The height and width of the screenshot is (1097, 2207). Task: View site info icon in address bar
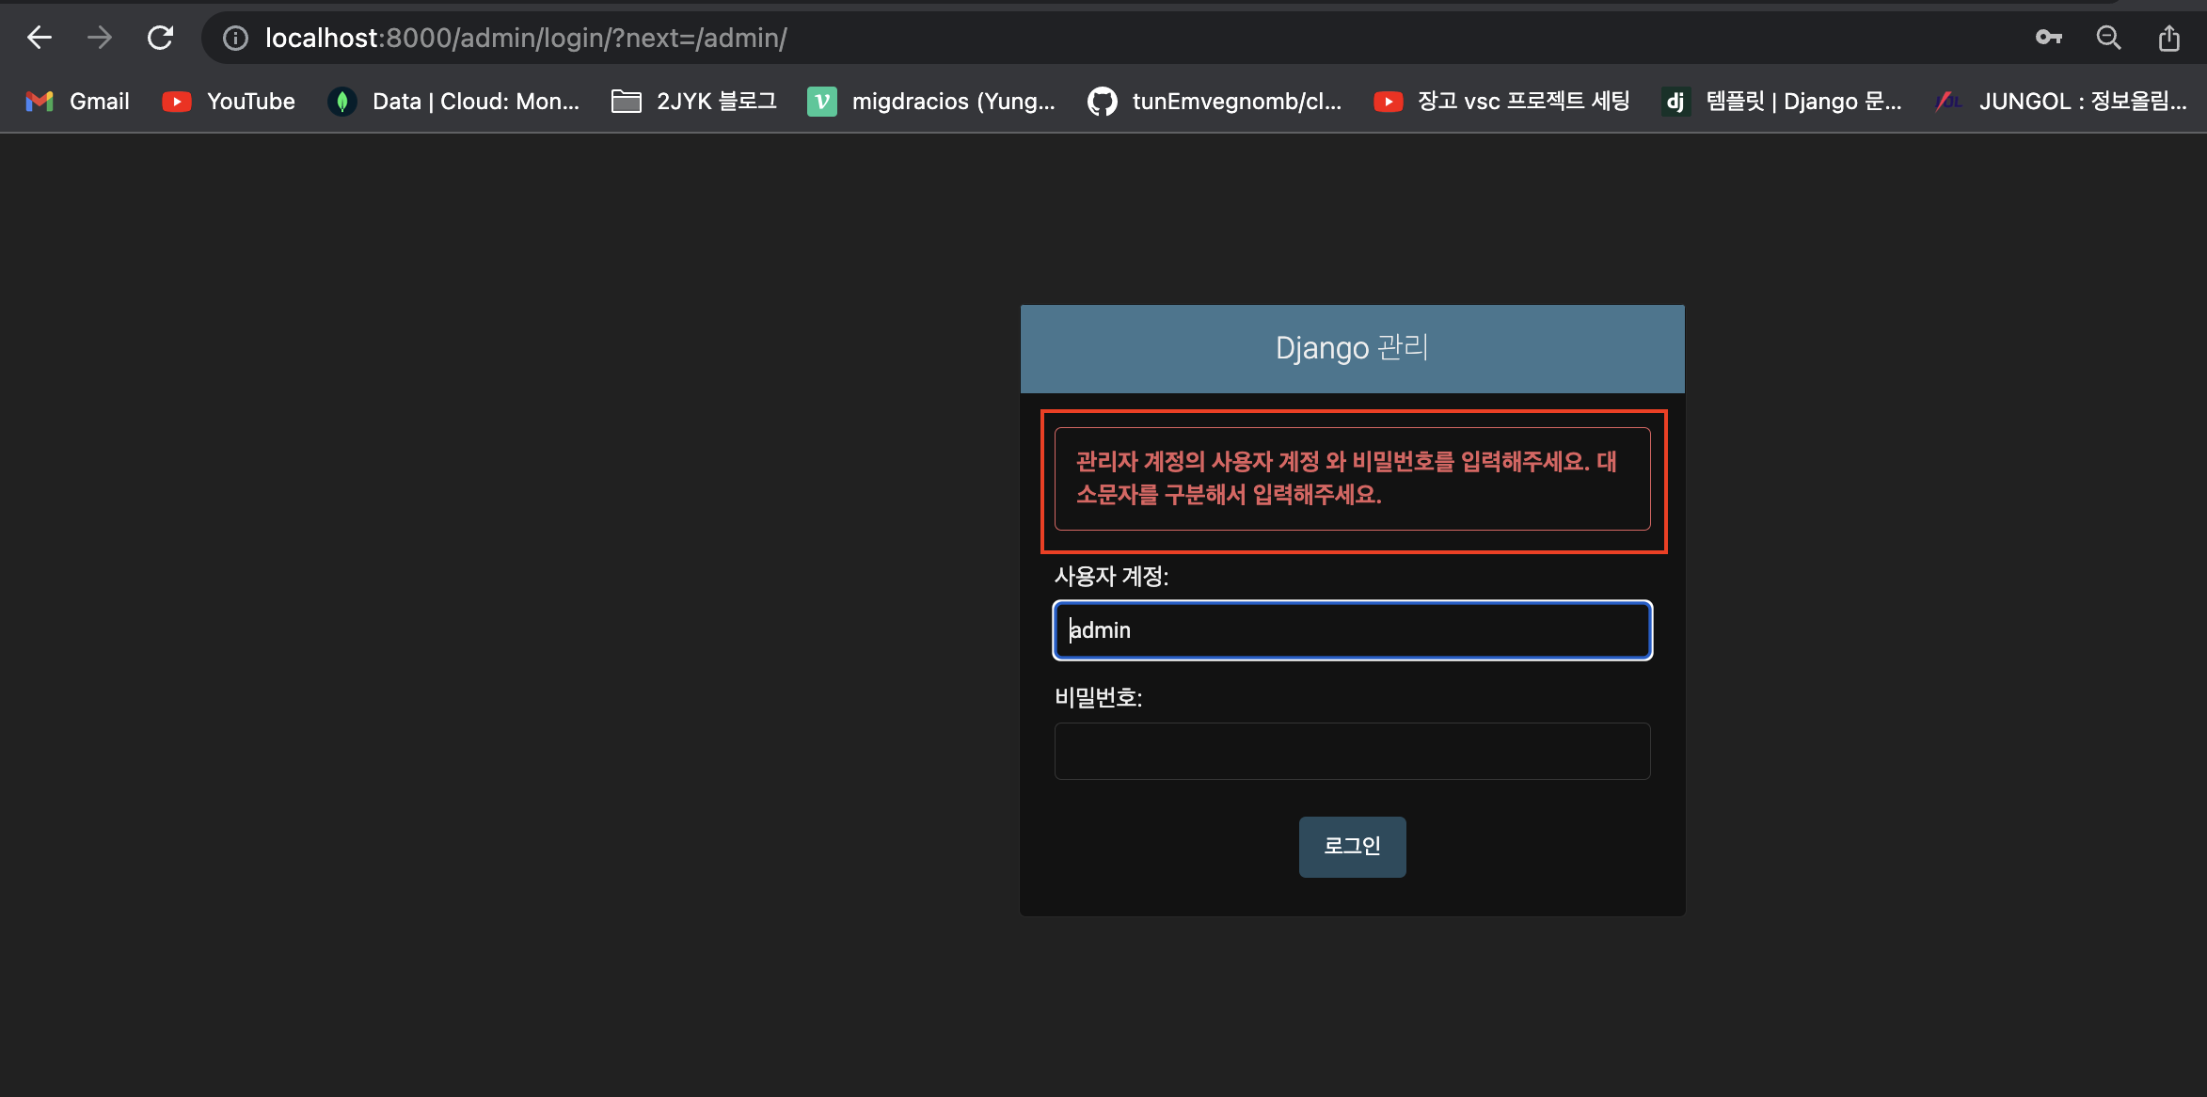tap(235, 38)
